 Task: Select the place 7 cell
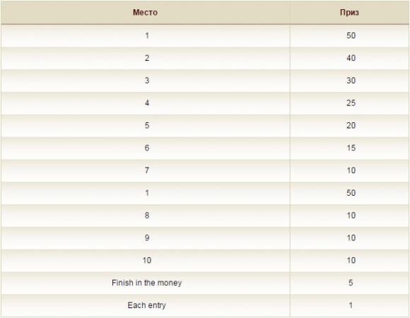click(147, 170)
